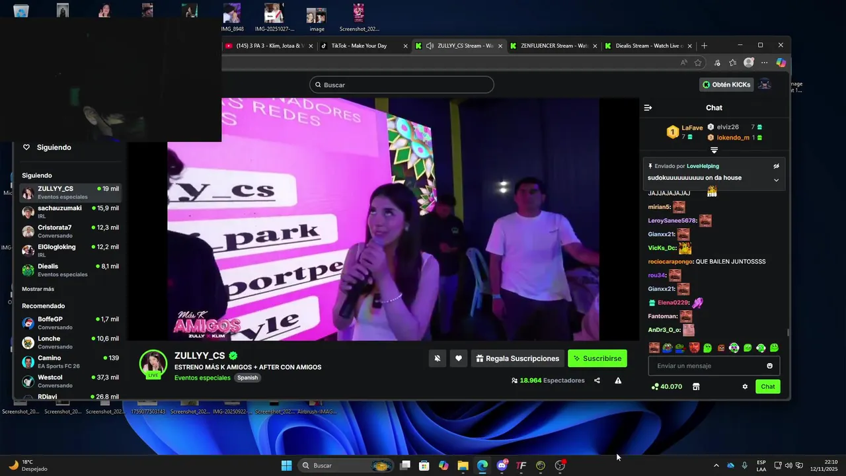Open Cristorata7 channel in sidebar
Image resolution: width=846 pixels, height=476 pixels.
70,231
